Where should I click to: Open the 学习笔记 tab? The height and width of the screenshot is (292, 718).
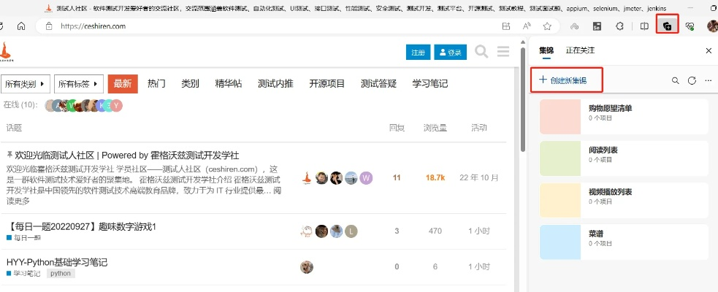point(430,84)
